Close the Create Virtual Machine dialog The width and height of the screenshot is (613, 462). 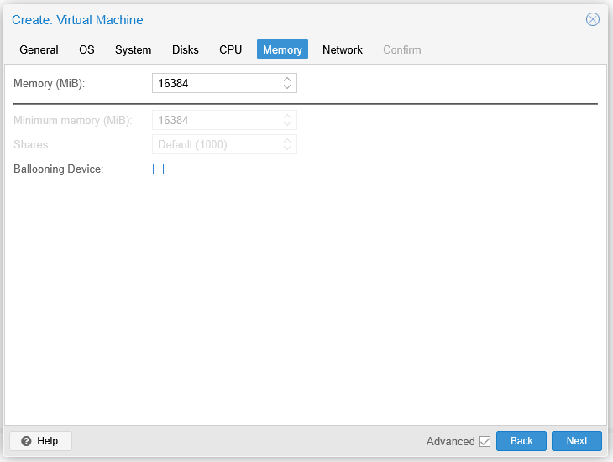coord(593,19)
